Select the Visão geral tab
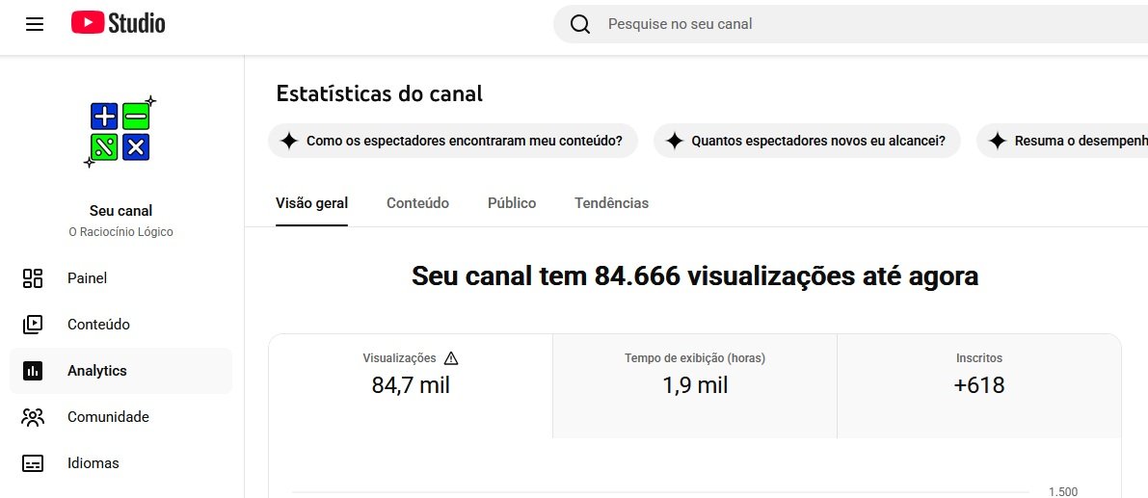 tap(311, 203)
